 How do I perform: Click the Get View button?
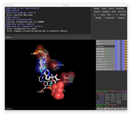click(x=122, y=12)
